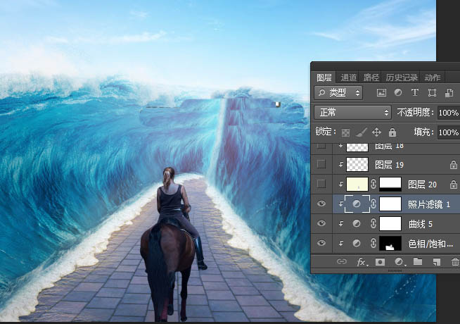Click clipping arrow of 图层 19

340,165
